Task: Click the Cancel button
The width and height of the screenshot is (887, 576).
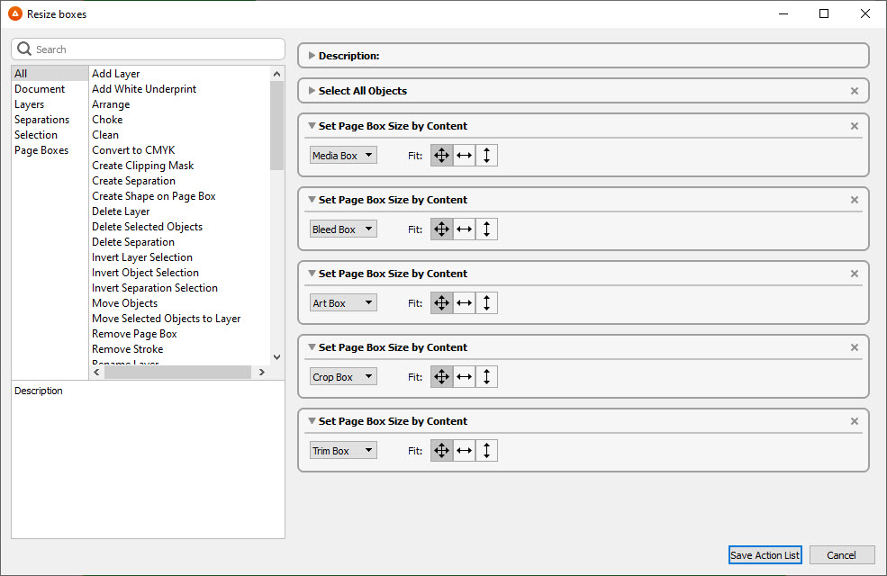Action: (842, 555)
